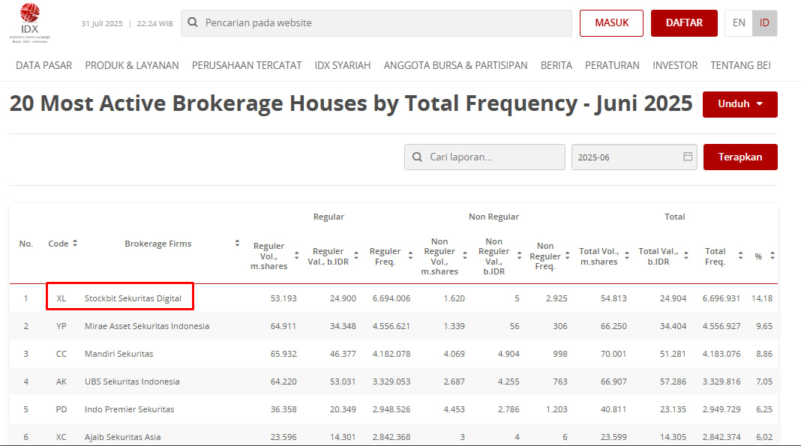The image size is (801, 446).
Task: Switch language to ID
Action: click(x=764, y=23)
